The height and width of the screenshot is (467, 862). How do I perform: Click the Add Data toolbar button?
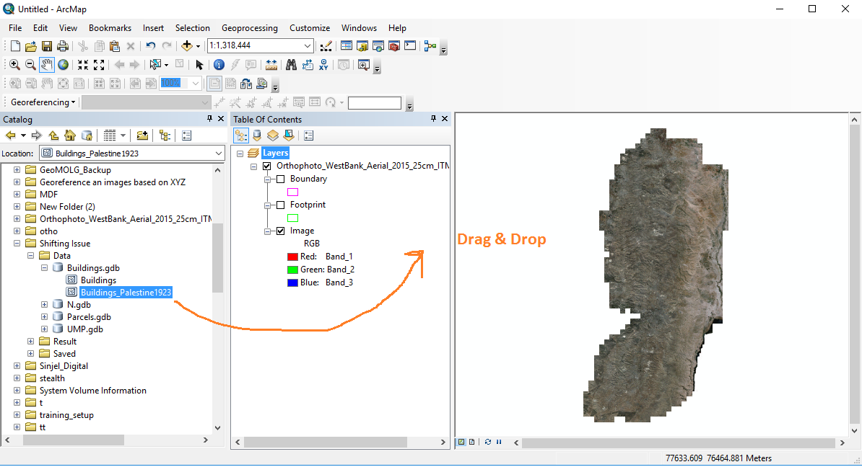point(187,46)
